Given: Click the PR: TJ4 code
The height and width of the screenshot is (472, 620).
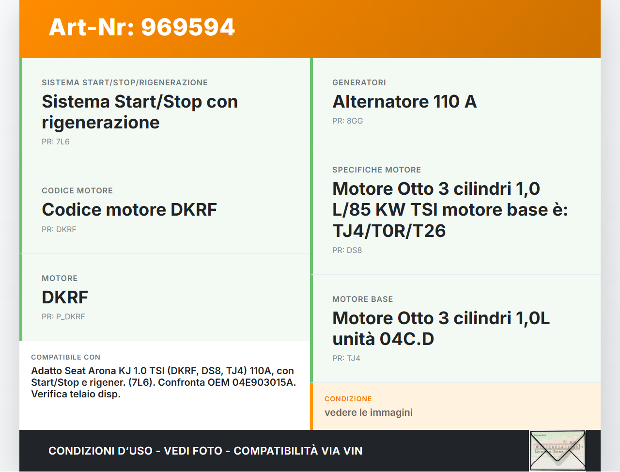Looking at the screenshot, I should tap(346, 359).
